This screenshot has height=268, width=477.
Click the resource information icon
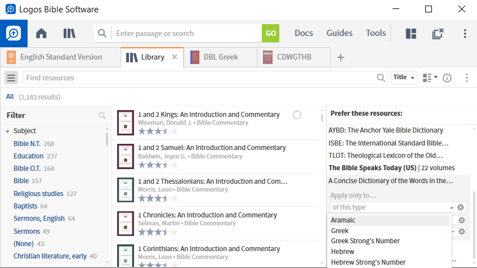pyautogui.click(x=447, y=78)
